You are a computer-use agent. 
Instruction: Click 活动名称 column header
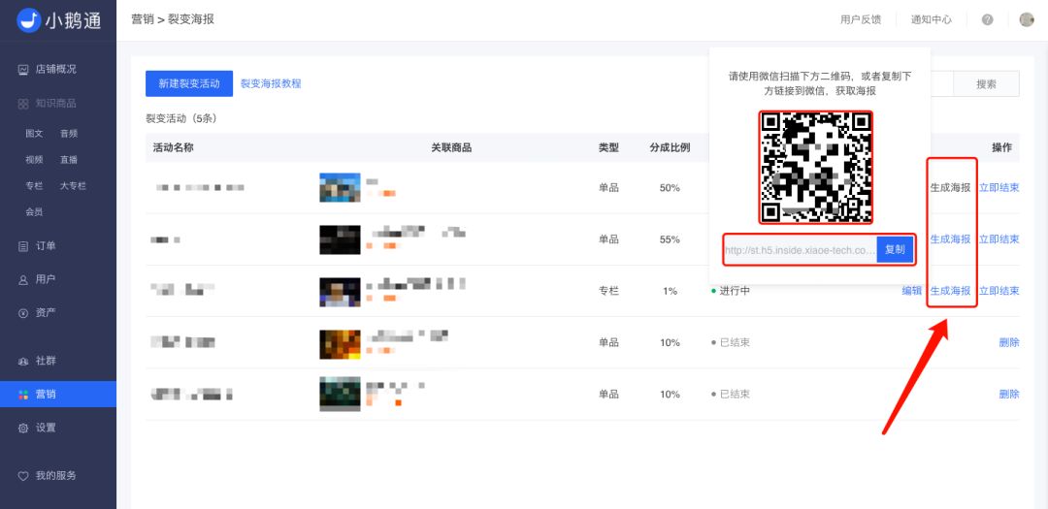[173, 147]
